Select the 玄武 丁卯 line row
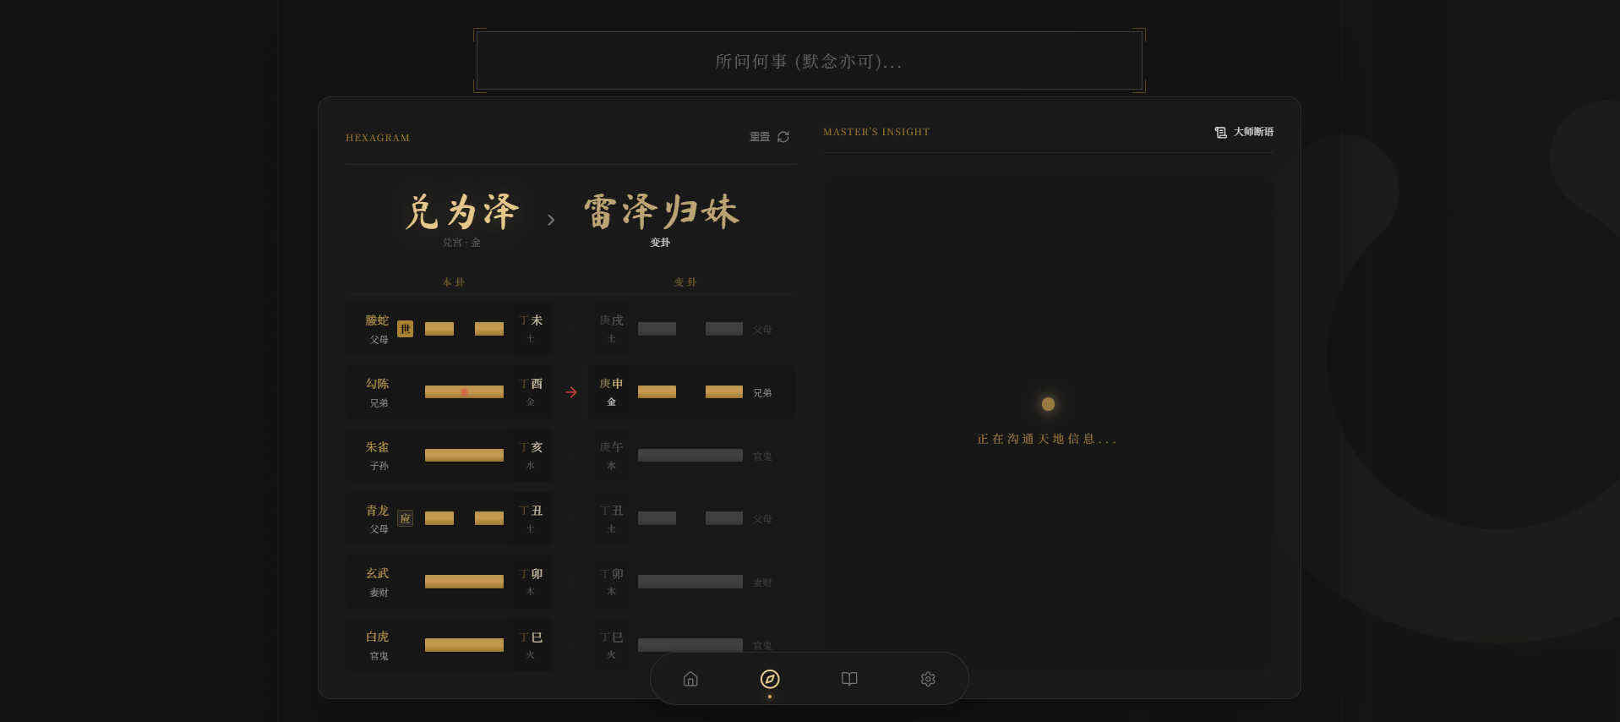The height and width of the screenshot is (722, 1620). pyautogui.click(x=464, y=582)
